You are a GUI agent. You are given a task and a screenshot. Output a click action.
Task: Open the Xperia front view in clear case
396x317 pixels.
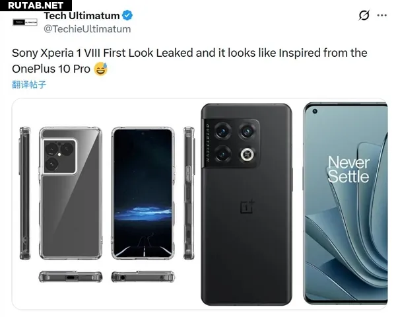pos(143,194)
